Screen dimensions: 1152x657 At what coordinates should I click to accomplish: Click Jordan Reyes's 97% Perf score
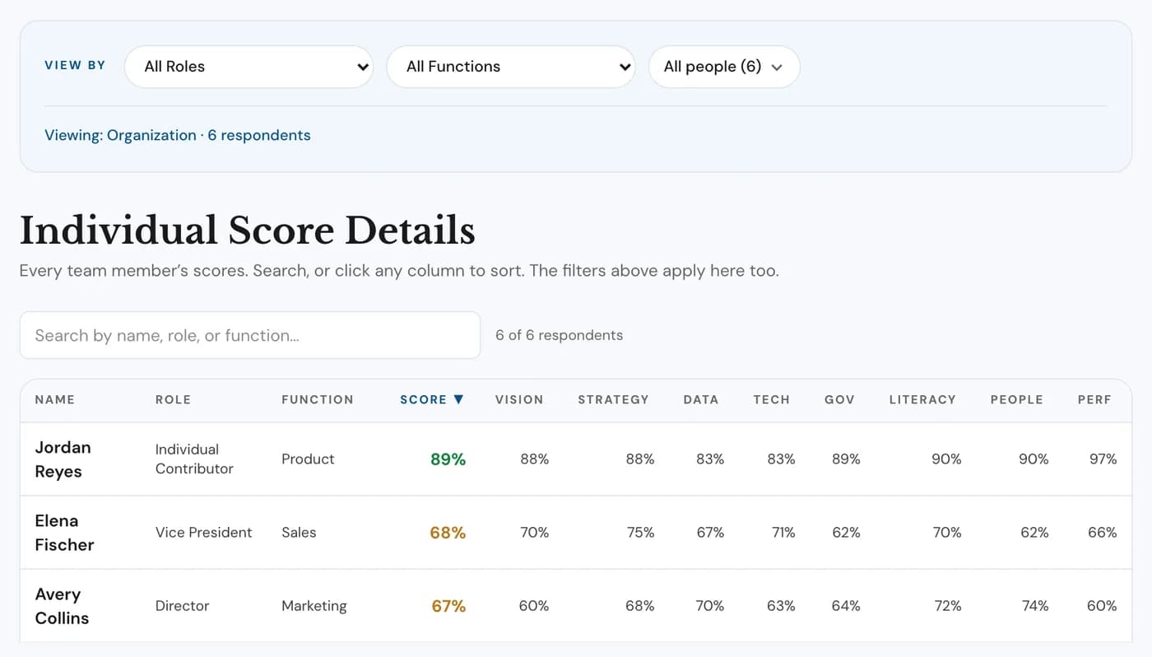point(1103,459)
